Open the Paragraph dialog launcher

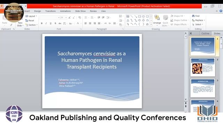click(123, 29)
